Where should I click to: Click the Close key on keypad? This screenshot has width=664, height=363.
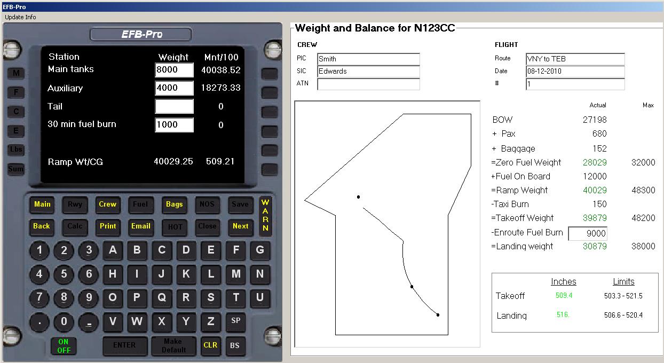(207, 226)
